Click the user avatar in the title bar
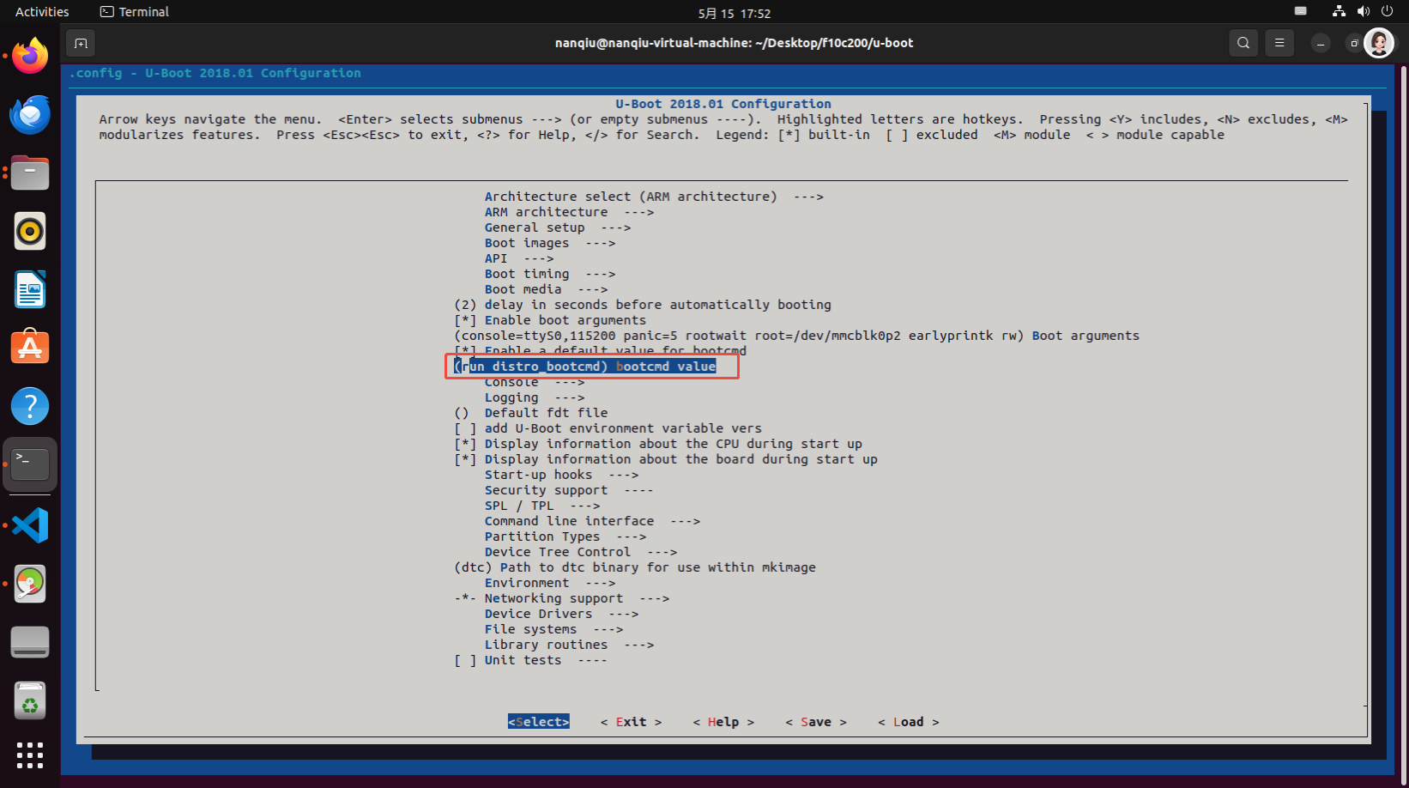 coord(1379,43)
